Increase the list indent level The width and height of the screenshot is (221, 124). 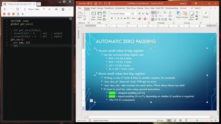click(156, 16)
